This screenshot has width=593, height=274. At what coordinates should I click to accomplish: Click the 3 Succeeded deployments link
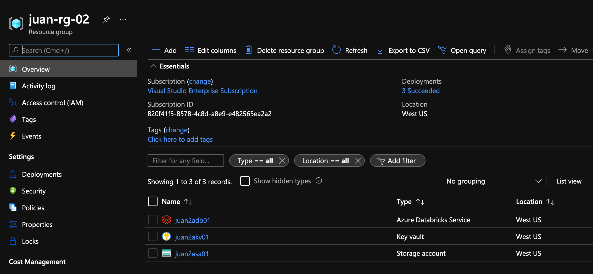[421, 90]
